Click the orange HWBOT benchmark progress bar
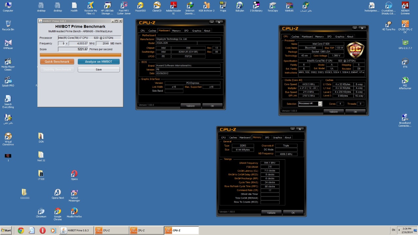Screen dimensions: 418x235 (80, 55)
